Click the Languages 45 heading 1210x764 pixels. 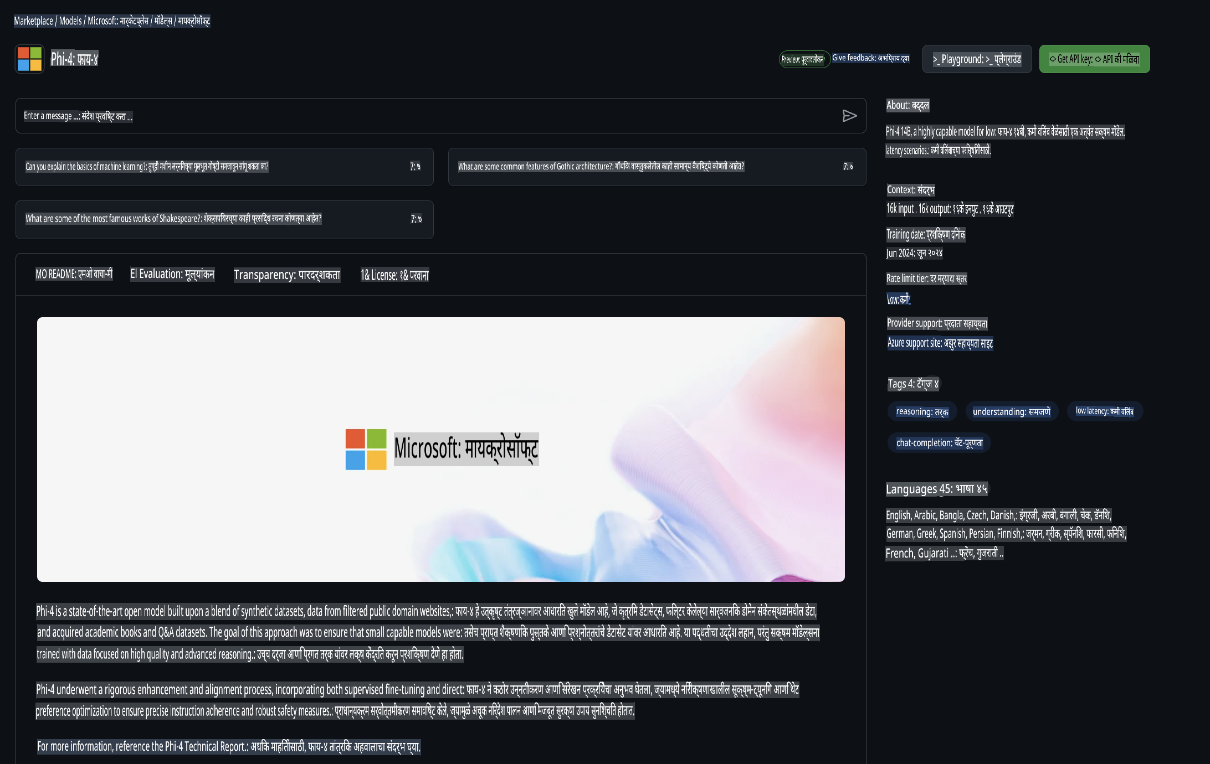(x=936, y=489)
